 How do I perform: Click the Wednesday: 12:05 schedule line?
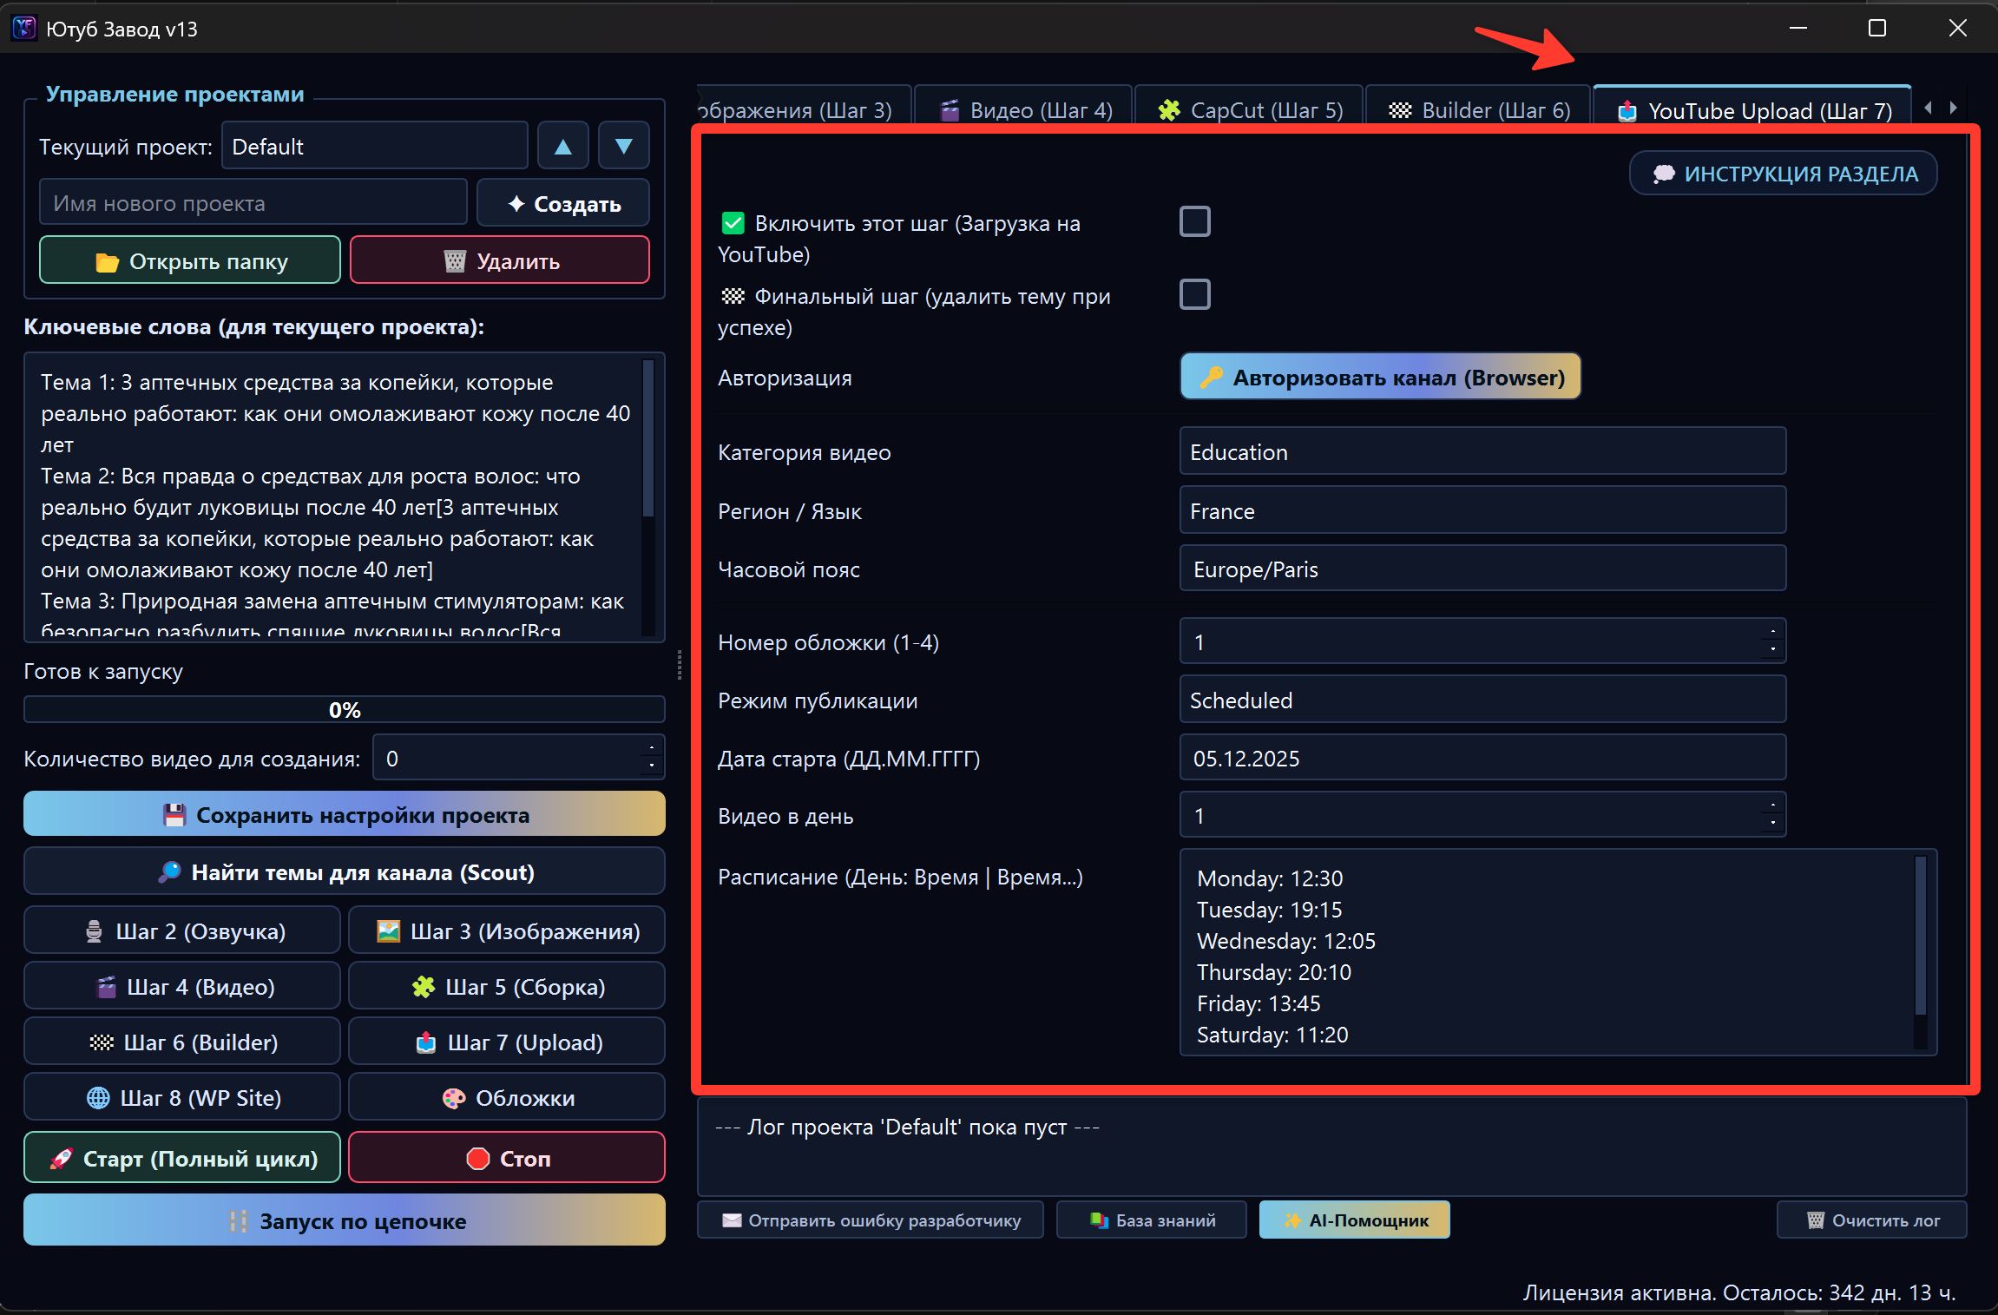pos(1286,941)
